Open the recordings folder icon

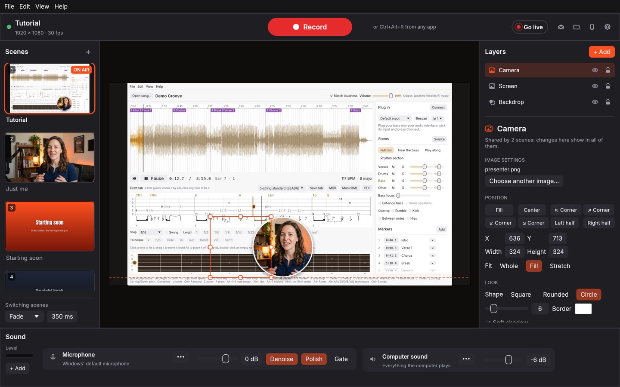point(577,27)
